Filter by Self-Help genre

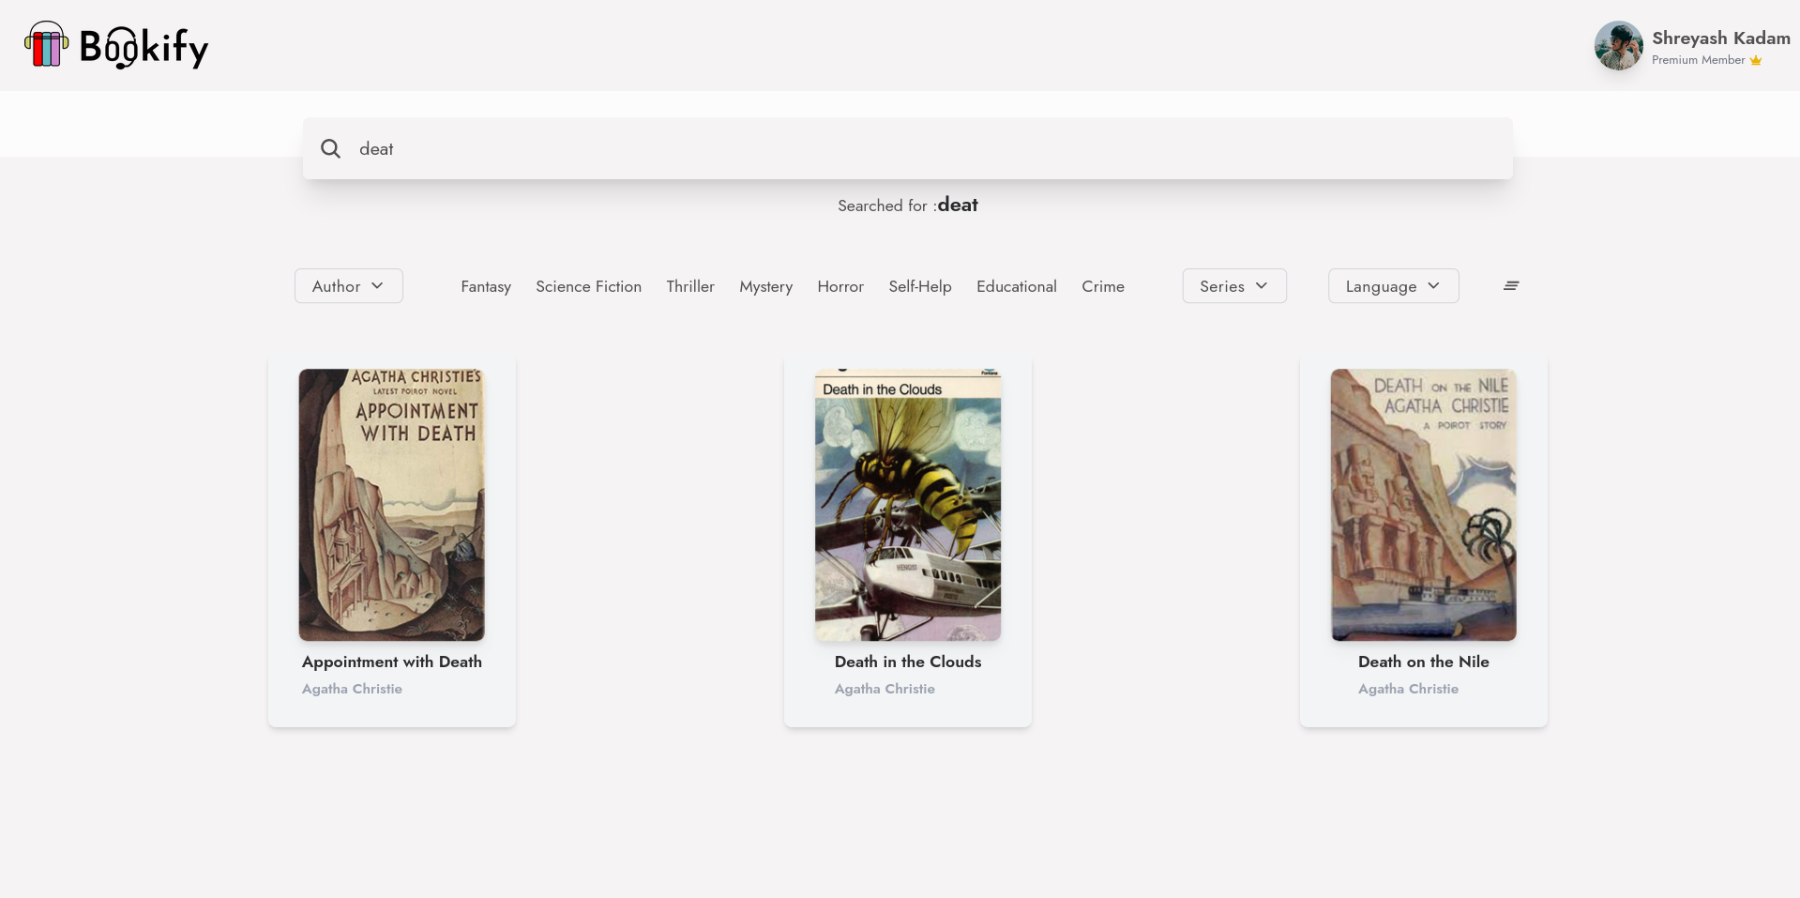click(x=920, y=286)
